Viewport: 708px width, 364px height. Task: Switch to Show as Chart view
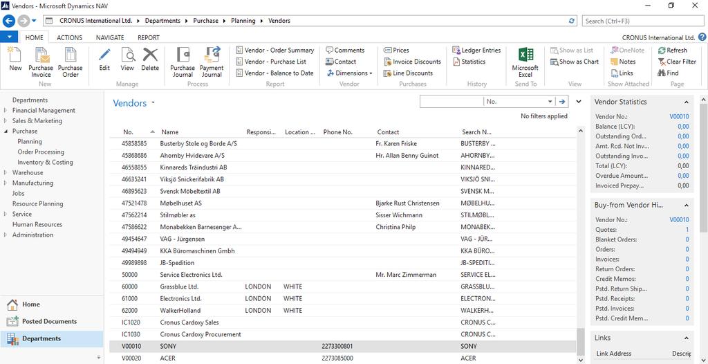point(575,62)
